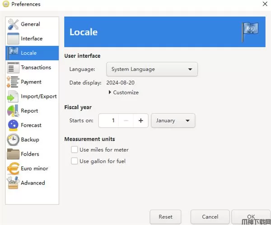
Task: Click the Starts on day number field
Action: click(x=108, y=120)
